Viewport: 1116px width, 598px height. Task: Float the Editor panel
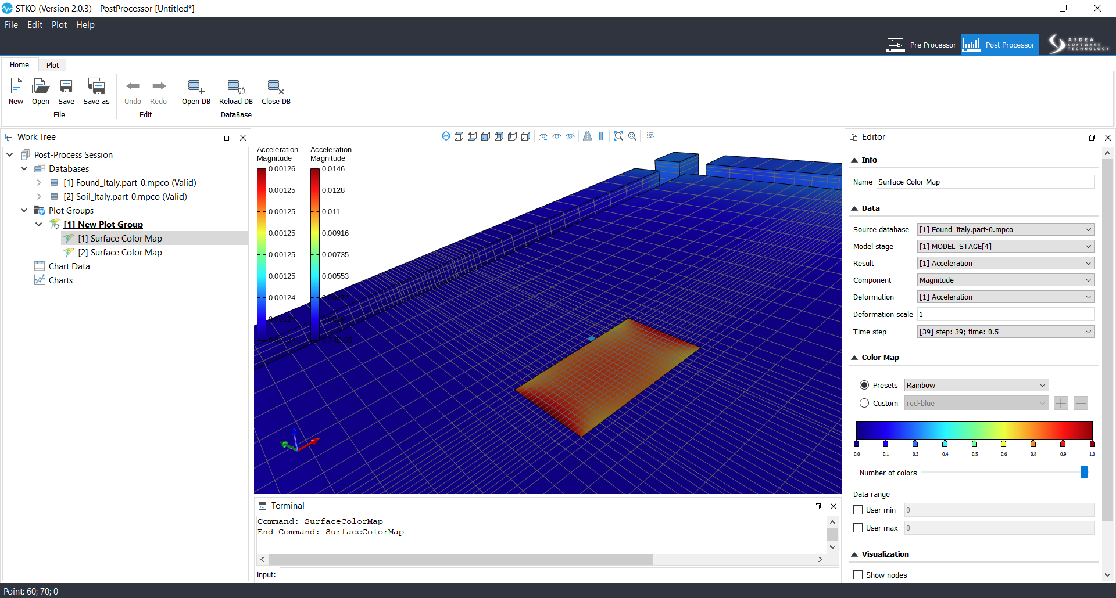[x=1092, y=138]
